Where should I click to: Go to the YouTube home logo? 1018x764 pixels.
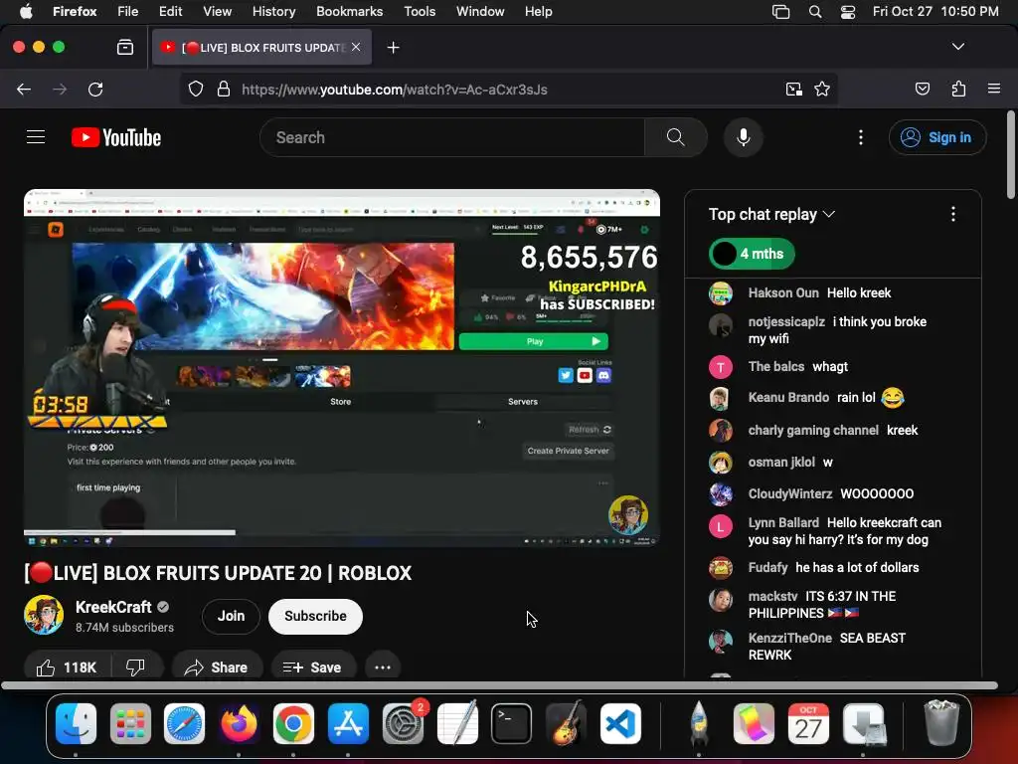click(x=116, y=137)
